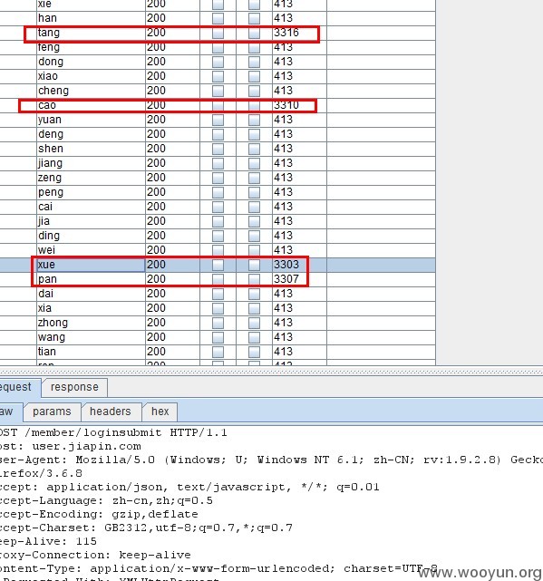This screenshot has width=543, height=581.
Task: Click the 'Keep-Alive: 115' header line
Action: pyautogui.click(x=48, y=542)
